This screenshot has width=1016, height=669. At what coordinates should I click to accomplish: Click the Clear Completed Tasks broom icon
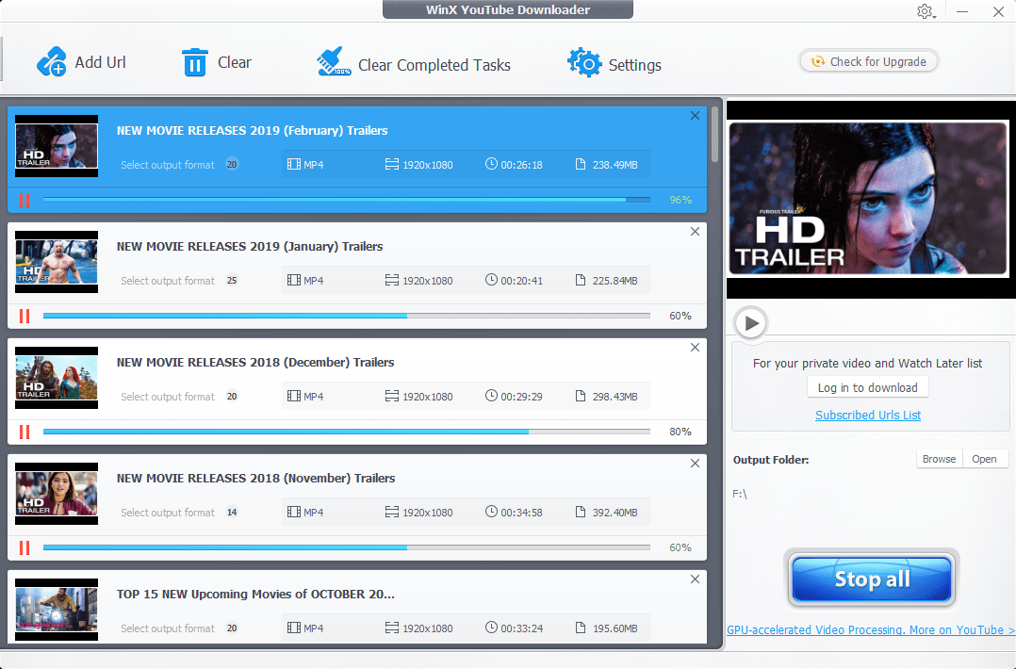(333, 62)
